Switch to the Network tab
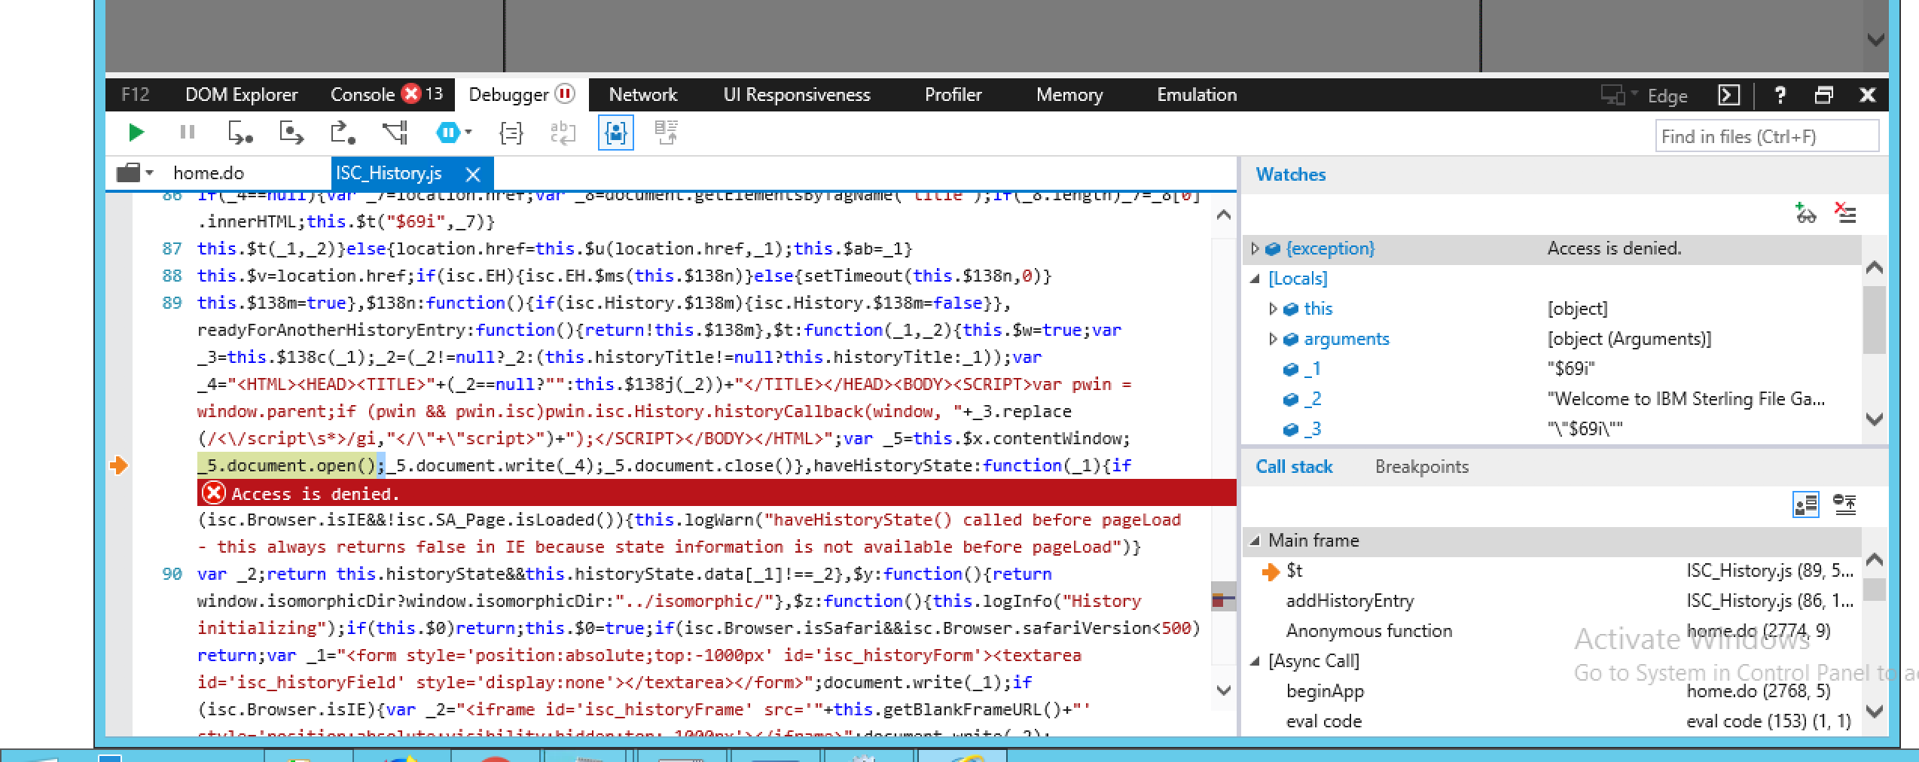Image resolution: width=1919 pixels, height=762 pixels. click(642, 95)
